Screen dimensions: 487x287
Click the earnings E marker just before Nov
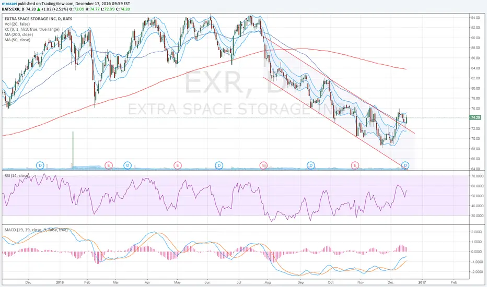(x=355, y=165)
